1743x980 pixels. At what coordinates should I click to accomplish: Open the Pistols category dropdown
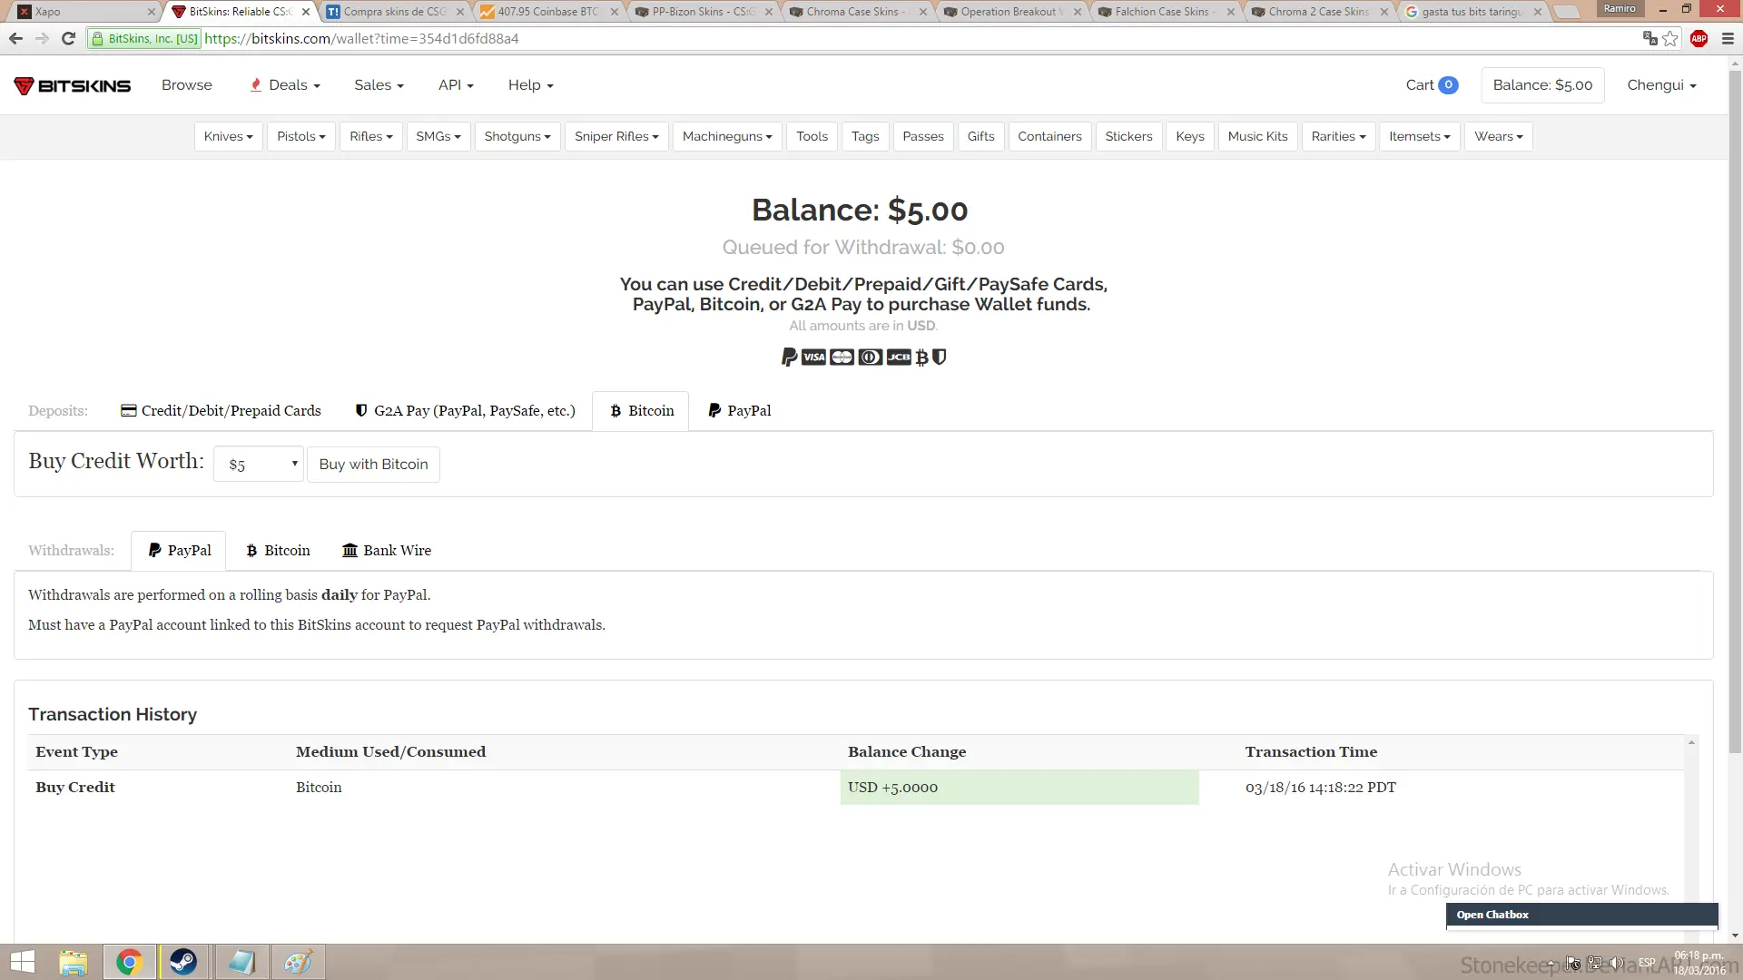pos(301,136)
